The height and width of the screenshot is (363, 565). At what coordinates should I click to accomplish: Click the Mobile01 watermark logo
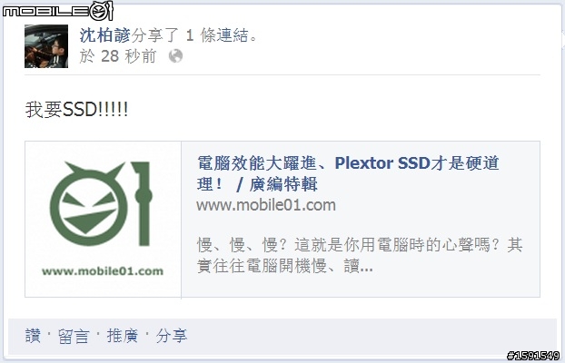pyautogui.click(x=57, y=11)
